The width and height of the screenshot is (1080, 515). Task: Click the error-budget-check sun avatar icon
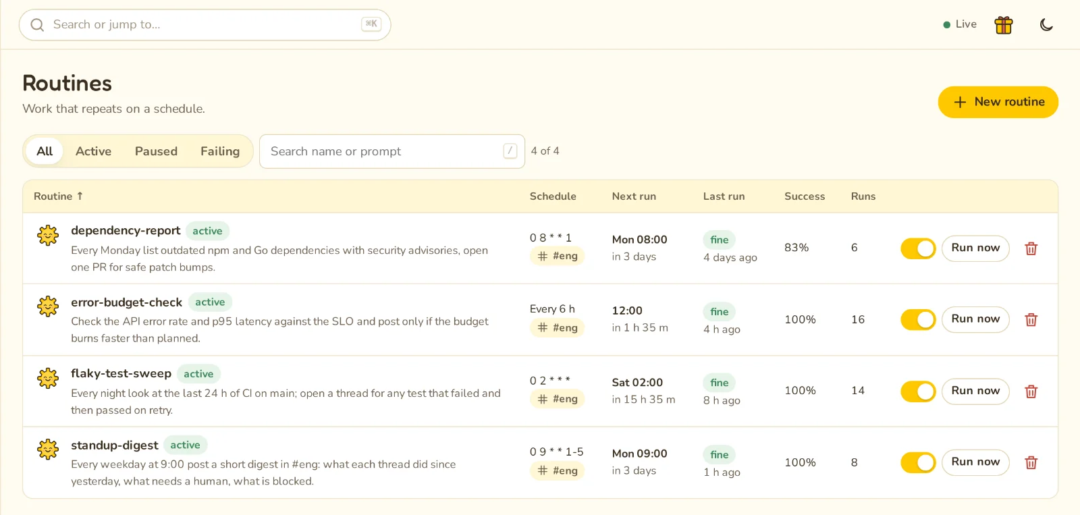(48, 306)
